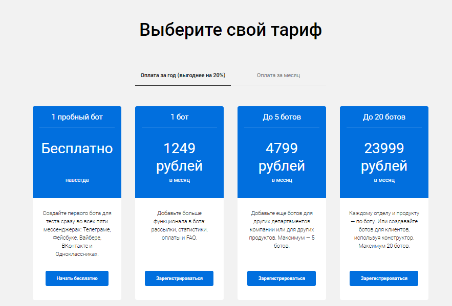Click the 'Бесплатно' price text
This screenshot has width=452, height=306.
(77, 149)
